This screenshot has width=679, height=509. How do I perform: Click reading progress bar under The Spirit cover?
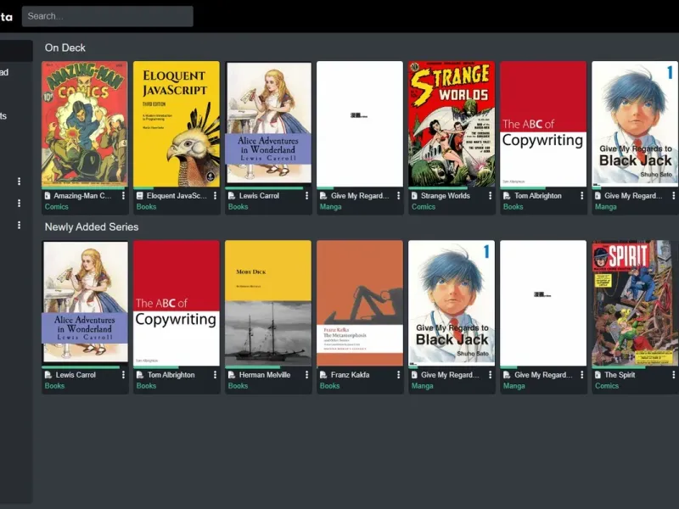[635, 367]
